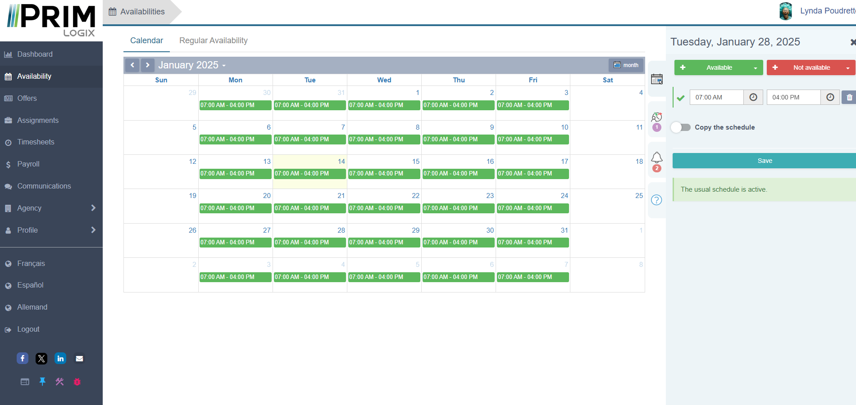Switch to the Regular Availability tab
Image resolution: width=856 pixels, height=405 pixels.
(x=213, y=40)
